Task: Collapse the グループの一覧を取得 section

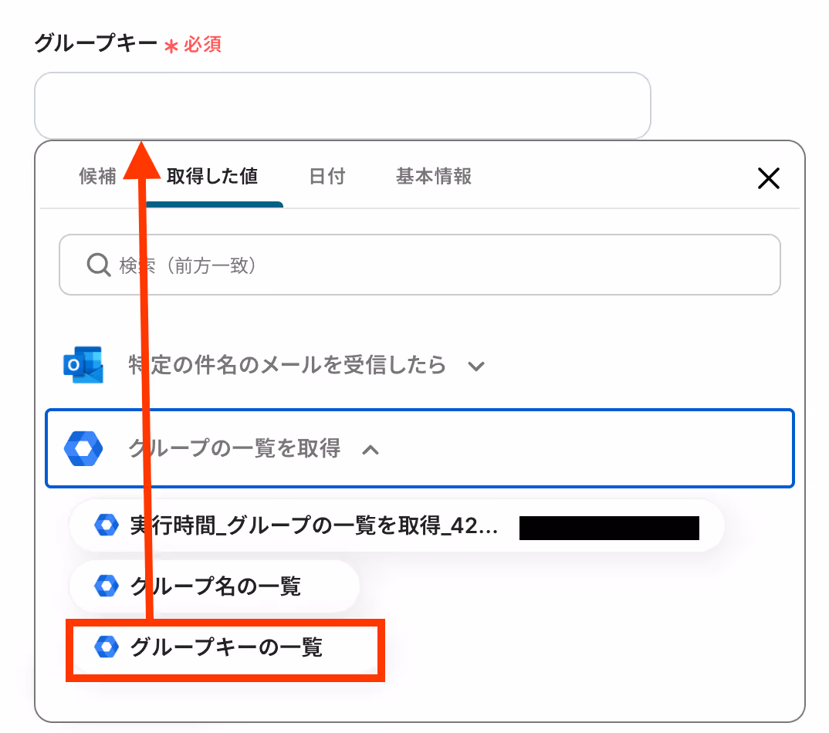Action: click(420, 448)
